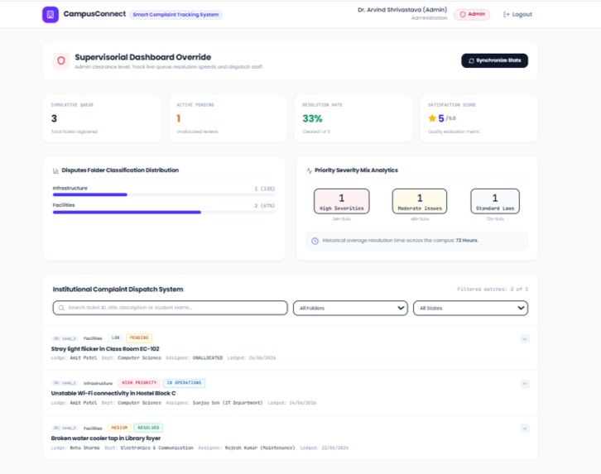The width and height of the screenshot is (601, 474).
Task: Expand the Broken water cooler tap complaint row
Action: 525,428
